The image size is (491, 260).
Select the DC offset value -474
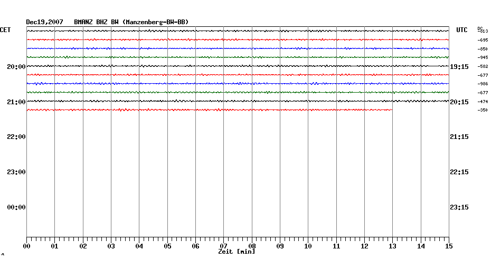point(483,102)
